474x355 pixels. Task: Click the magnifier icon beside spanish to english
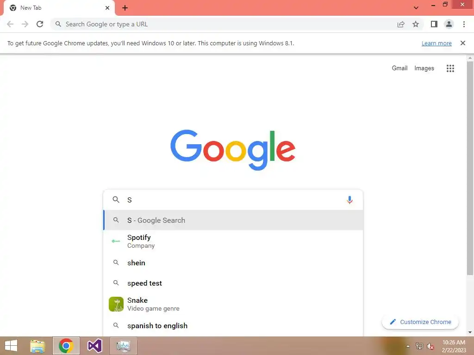116,325
